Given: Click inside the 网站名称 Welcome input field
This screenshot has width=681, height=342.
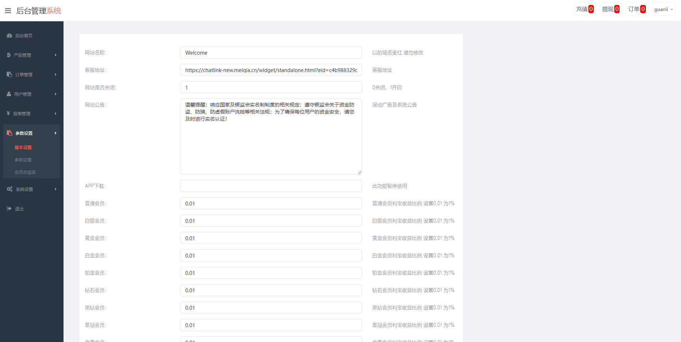Looking at the screenshot, I should [270, 53].
